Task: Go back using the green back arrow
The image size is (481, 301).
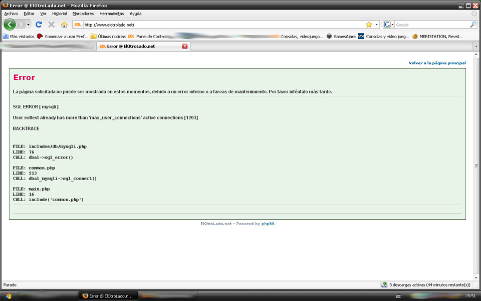Action: [10, 25]
